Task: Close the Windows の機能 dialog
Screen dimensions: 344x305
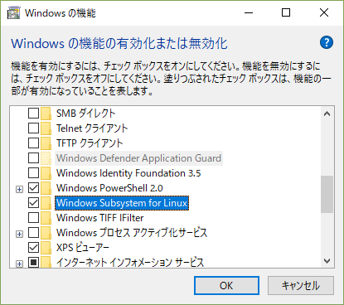Action: 324,12
